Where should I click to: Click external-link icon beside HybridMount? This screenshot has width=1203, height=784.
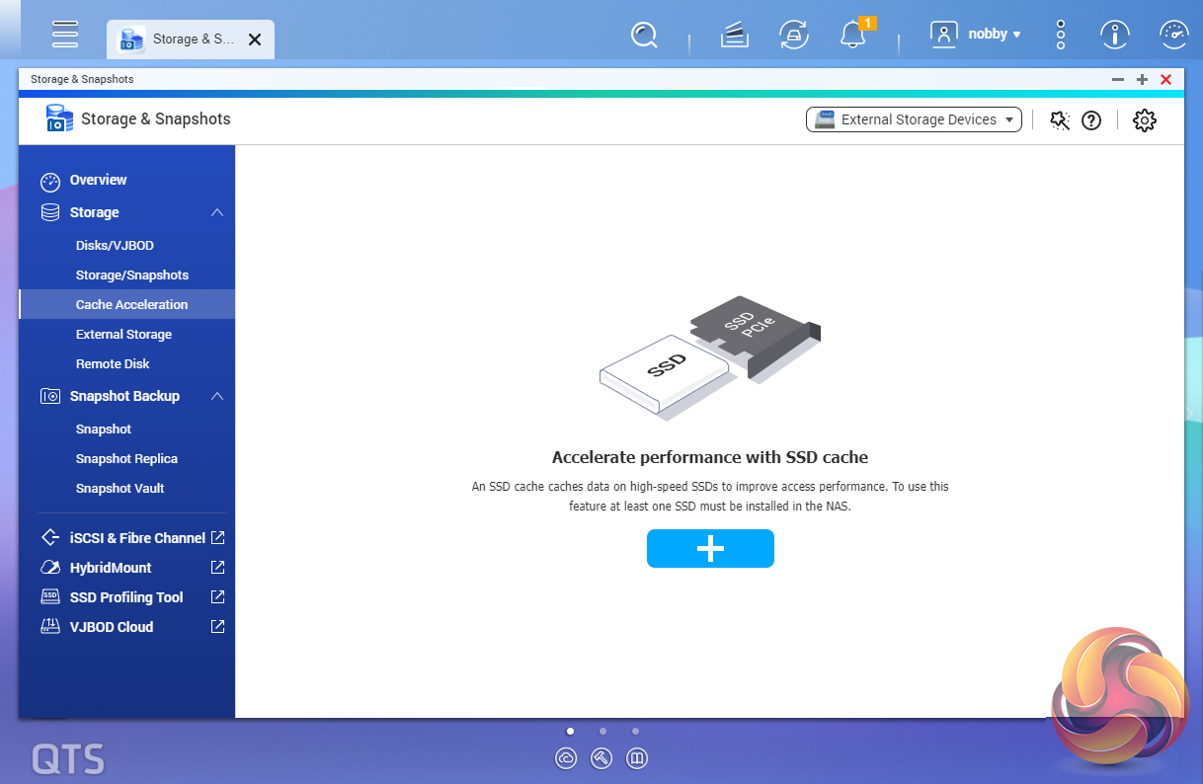(218, 568)
